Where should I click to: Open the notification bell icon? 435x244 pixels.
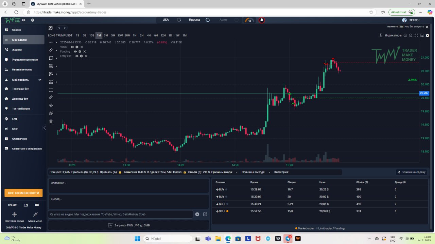click(262, 20)
